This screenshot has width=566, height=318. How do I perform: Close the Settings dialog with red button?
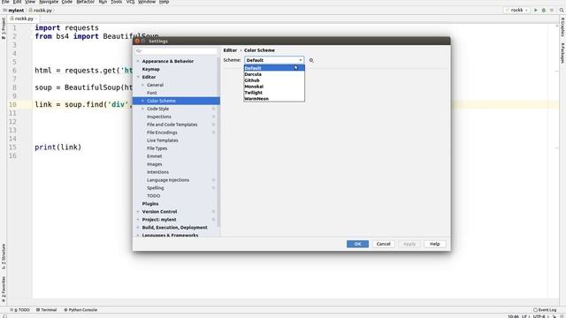click(137, 42)
